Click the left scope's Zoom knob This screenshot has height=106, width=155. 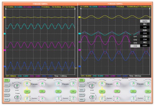17,86
